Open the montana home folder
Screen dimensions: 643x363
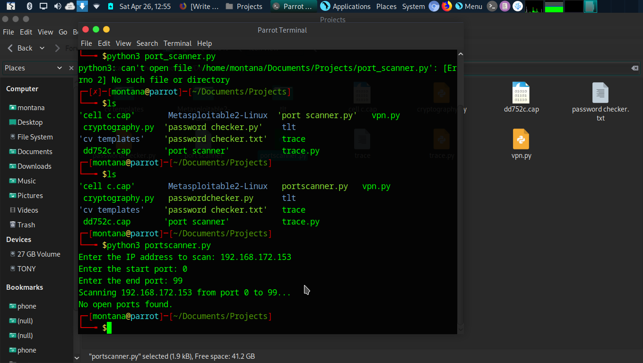pyautogui.click(x=27, y=107)
